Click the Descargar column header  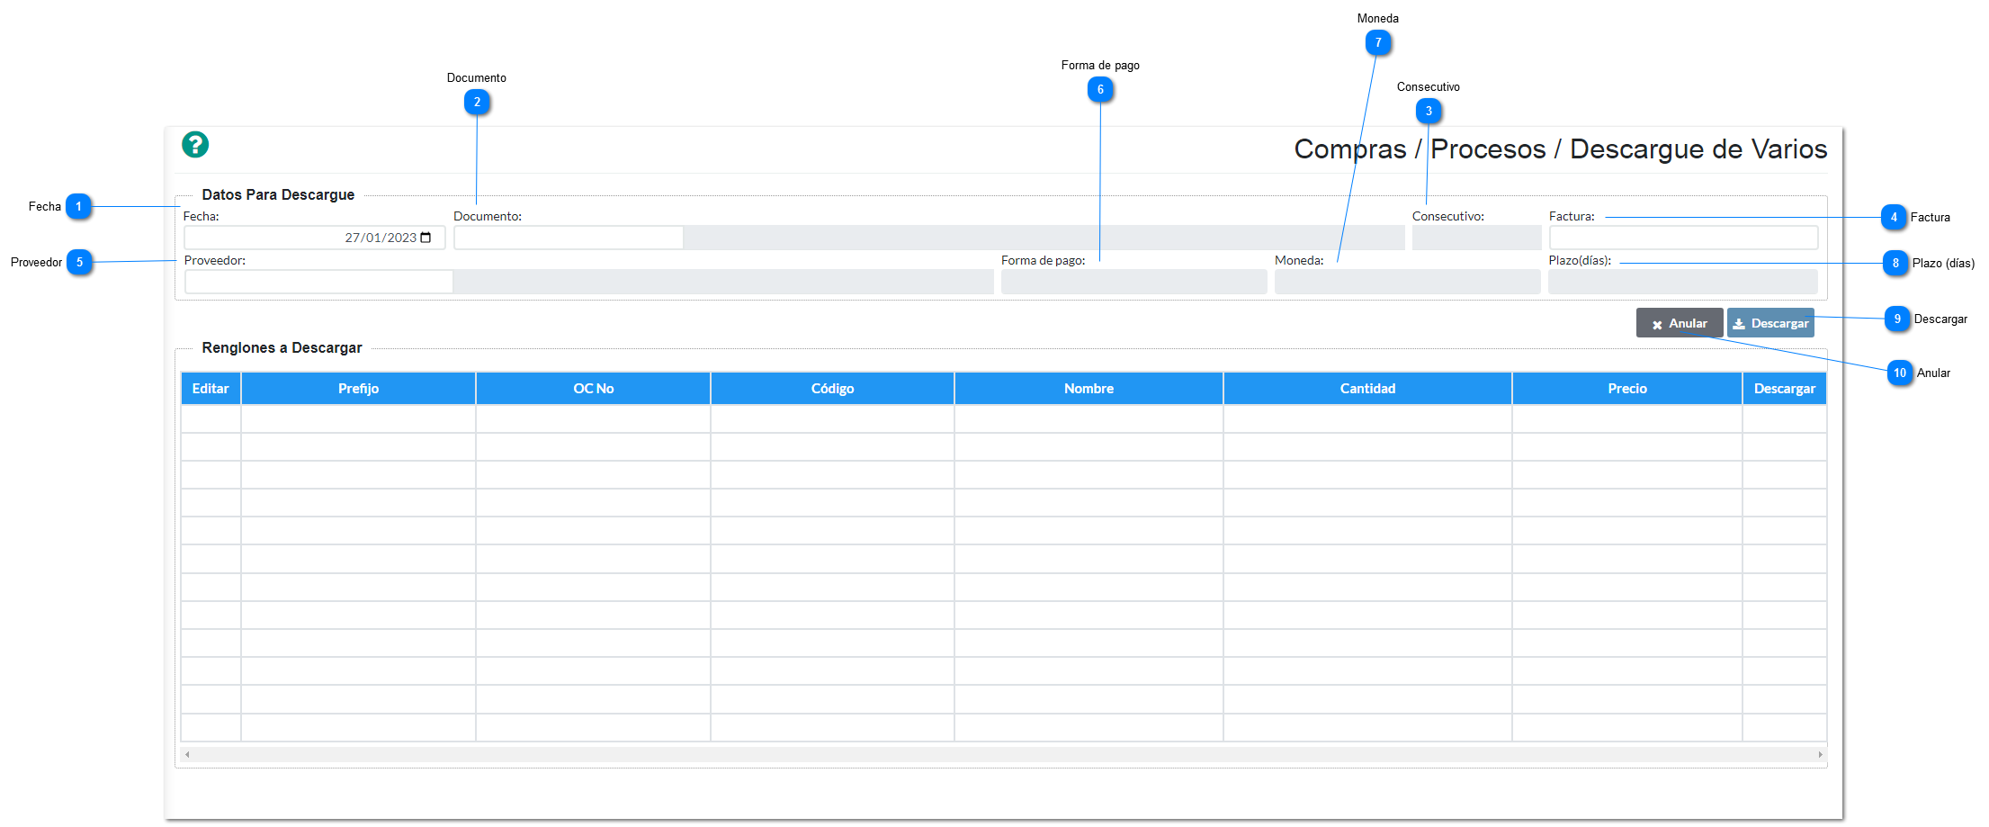point(1784,389)
